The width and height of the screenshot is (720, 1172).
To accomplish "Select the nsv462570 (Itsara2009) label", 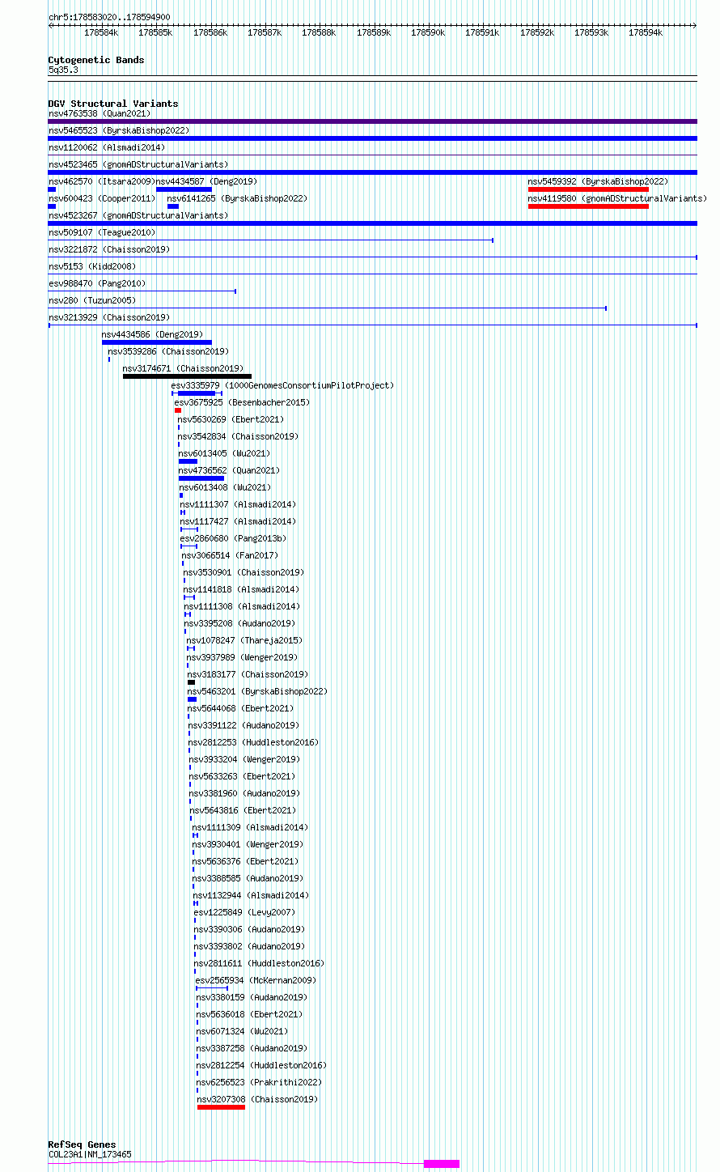I will point(102,181).
